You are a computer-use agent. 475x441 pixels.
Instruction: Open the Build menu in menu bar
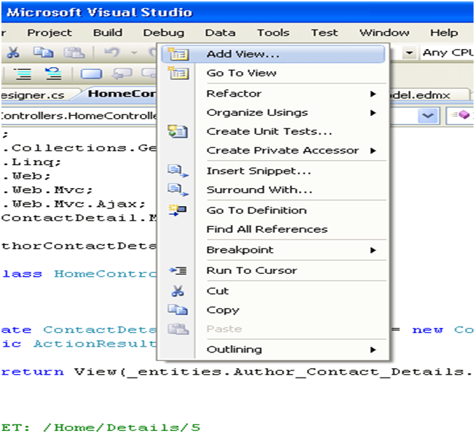click(107, 32)
